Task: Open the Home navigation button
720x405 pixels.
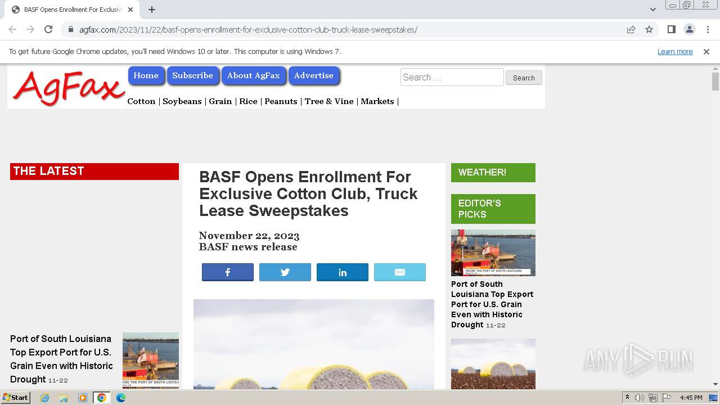Action: point(146,75)
